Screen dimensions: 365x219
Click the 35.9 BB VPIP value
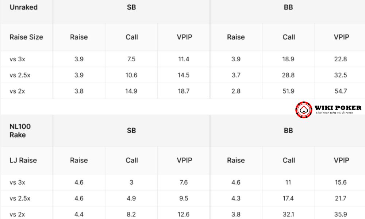(341, 214)
